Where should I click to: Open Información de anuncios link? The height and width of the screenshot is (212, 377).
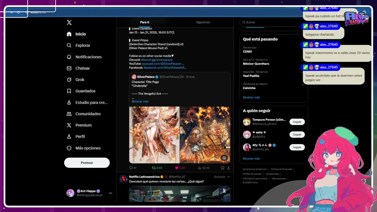tap(255, 179)
